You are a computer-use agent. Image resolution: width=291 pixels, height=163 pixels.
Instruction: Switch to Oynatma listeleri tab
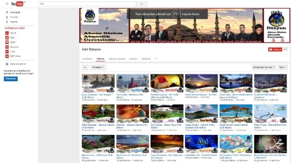coord(117,59)
